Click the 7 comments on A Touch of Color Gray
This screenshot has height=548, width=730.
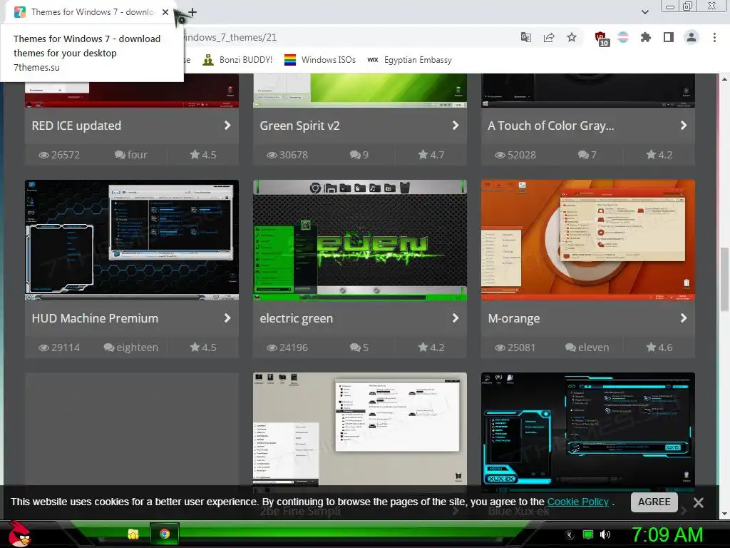click(587, 155)
